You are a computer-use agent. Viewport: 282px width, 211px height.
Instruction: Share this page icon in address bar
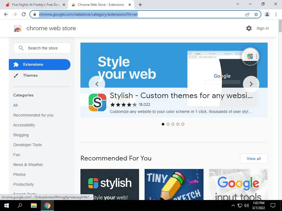[x=248, y=14]
